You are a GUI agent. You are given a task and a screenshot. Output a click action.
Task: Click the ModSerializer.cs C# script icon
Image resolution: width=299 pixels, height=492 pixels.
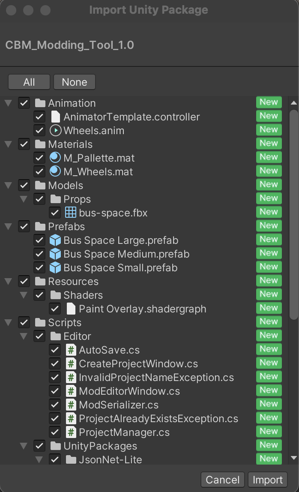pos(71,405)
